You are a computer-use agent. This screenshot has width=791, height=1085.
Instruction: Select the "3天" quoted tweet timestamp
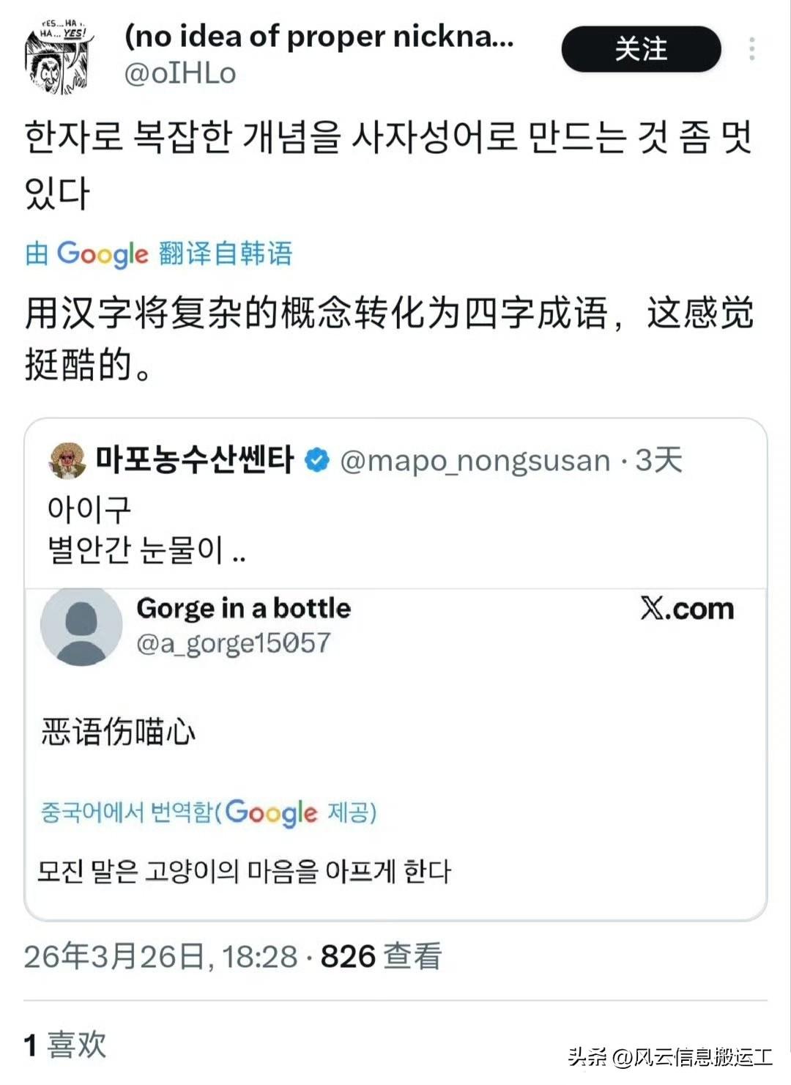pos(658,460)
